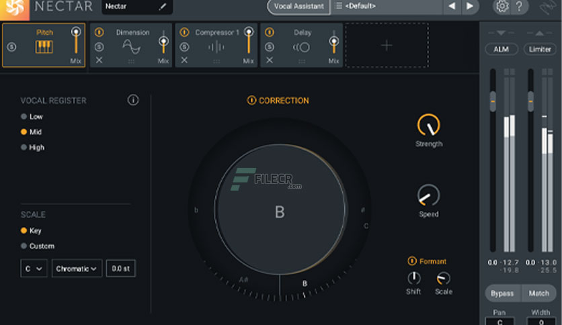562x325 pixels.
Task: Click the Width value field
Action: point(541,322)
